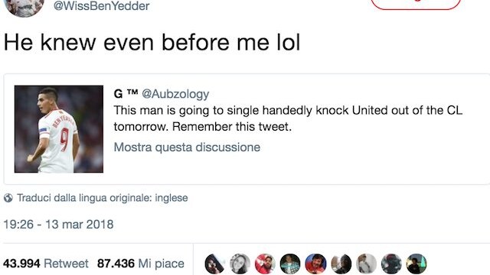Open the liker avatar with the blue background and red shirt

coord(315,264)
